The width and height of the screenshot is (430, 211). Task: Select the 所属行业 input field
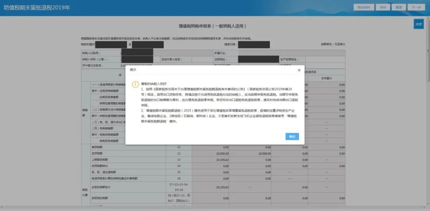tap(292, 53)
